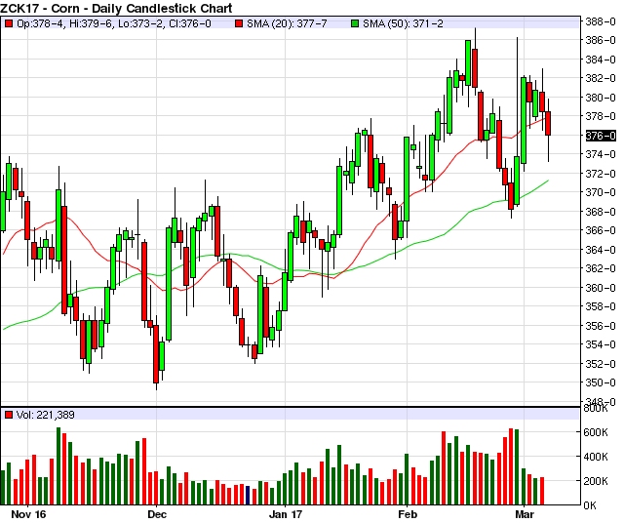624x523 pixels.
Task: Click the 'Vol: 221,389' label
Action: click(x=46, y=415)
